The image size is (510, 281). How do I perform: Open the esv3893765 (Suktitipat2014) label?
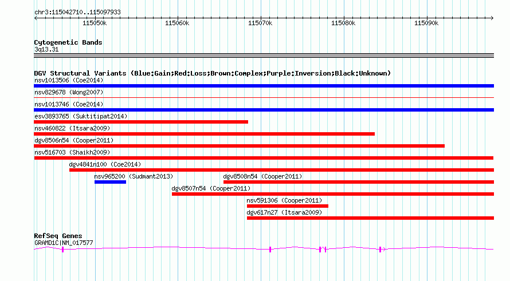[x=81, y=116]
